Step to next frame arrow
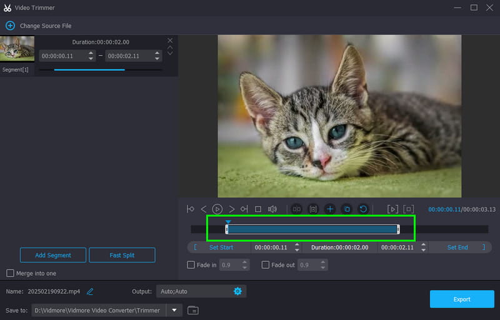Viewport: 500px width, 320px height. 232,209
